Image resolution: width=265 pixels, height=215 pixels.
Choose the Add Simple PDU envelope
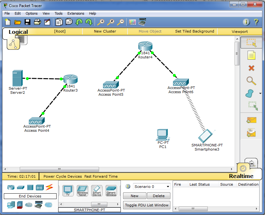click(x=252, y=120)
